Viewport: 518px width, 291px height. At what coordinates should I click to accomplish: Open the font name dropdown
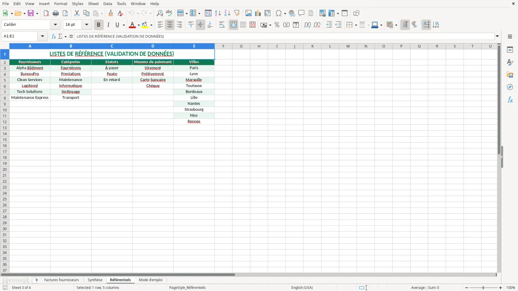point(55,25)
